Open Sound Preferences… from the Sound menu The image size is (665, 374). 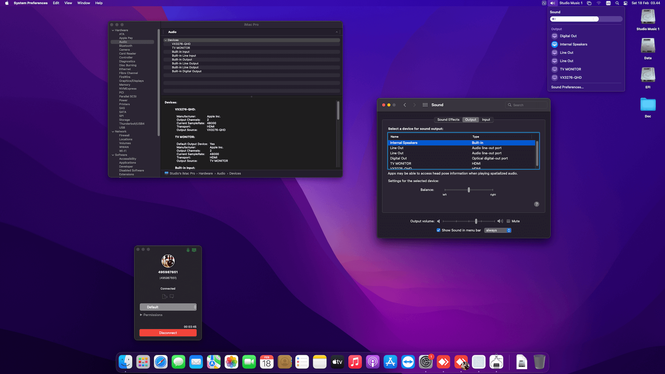[567, 87]
